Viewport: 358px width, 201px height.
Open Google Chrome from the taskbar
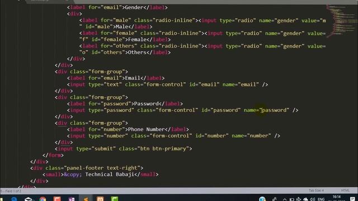pyautogui.click(x=43, y=199)
